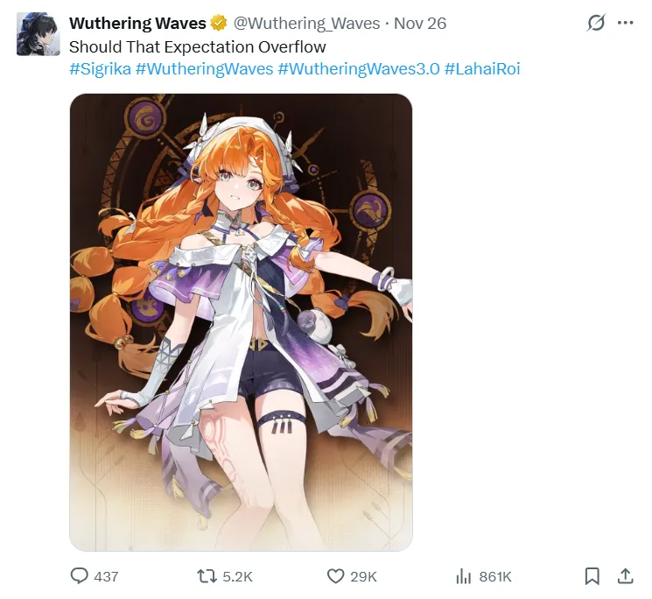Image resolution: width=652 pixels, height=599 pixels.
Task: Open the #WutheringWaves3.0 hashtag
Action: pyautogui.click(x=359, y=68)
